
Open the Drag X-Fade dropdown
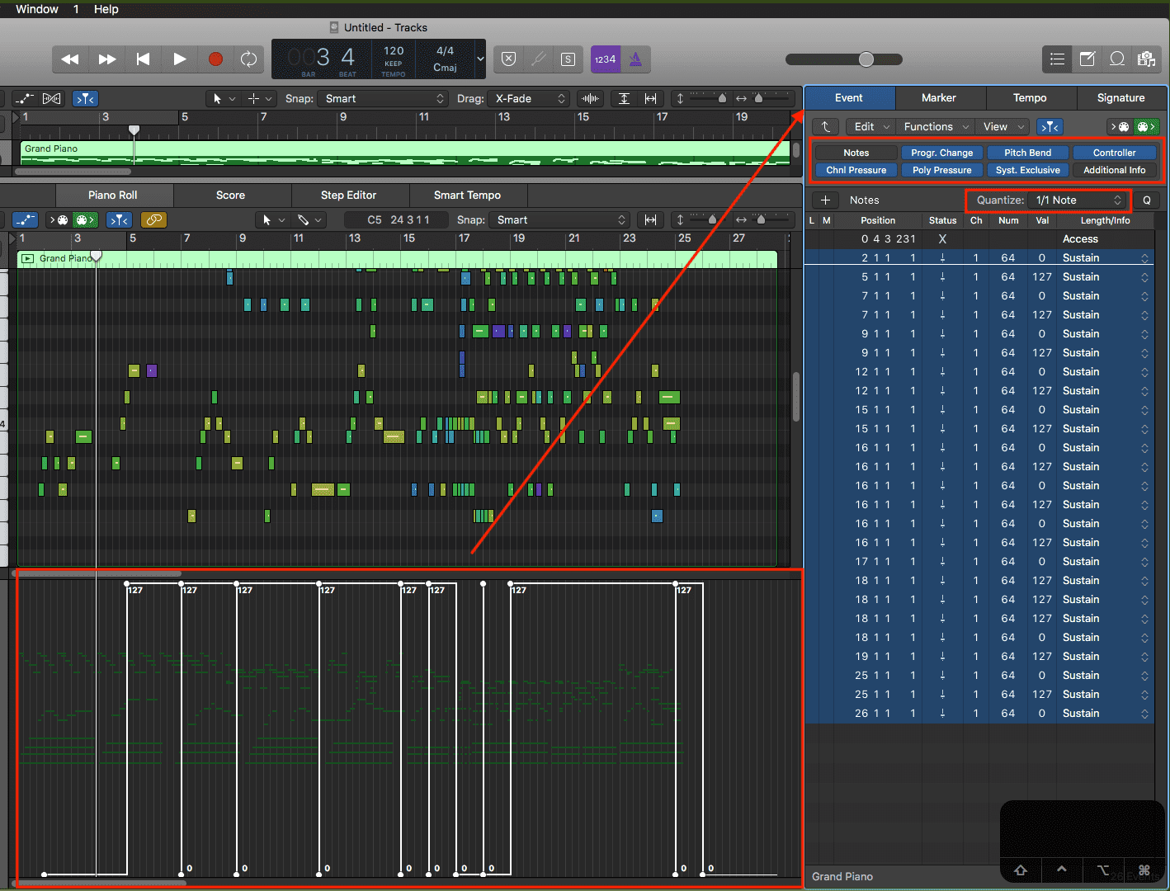(x=529, y=99)
